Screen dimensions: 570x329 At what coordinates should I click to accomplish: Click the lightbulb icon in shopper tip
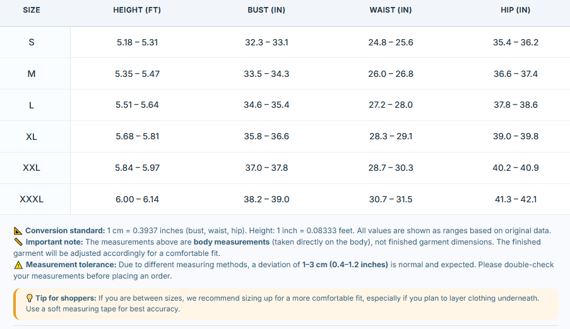tap(30, 299)
